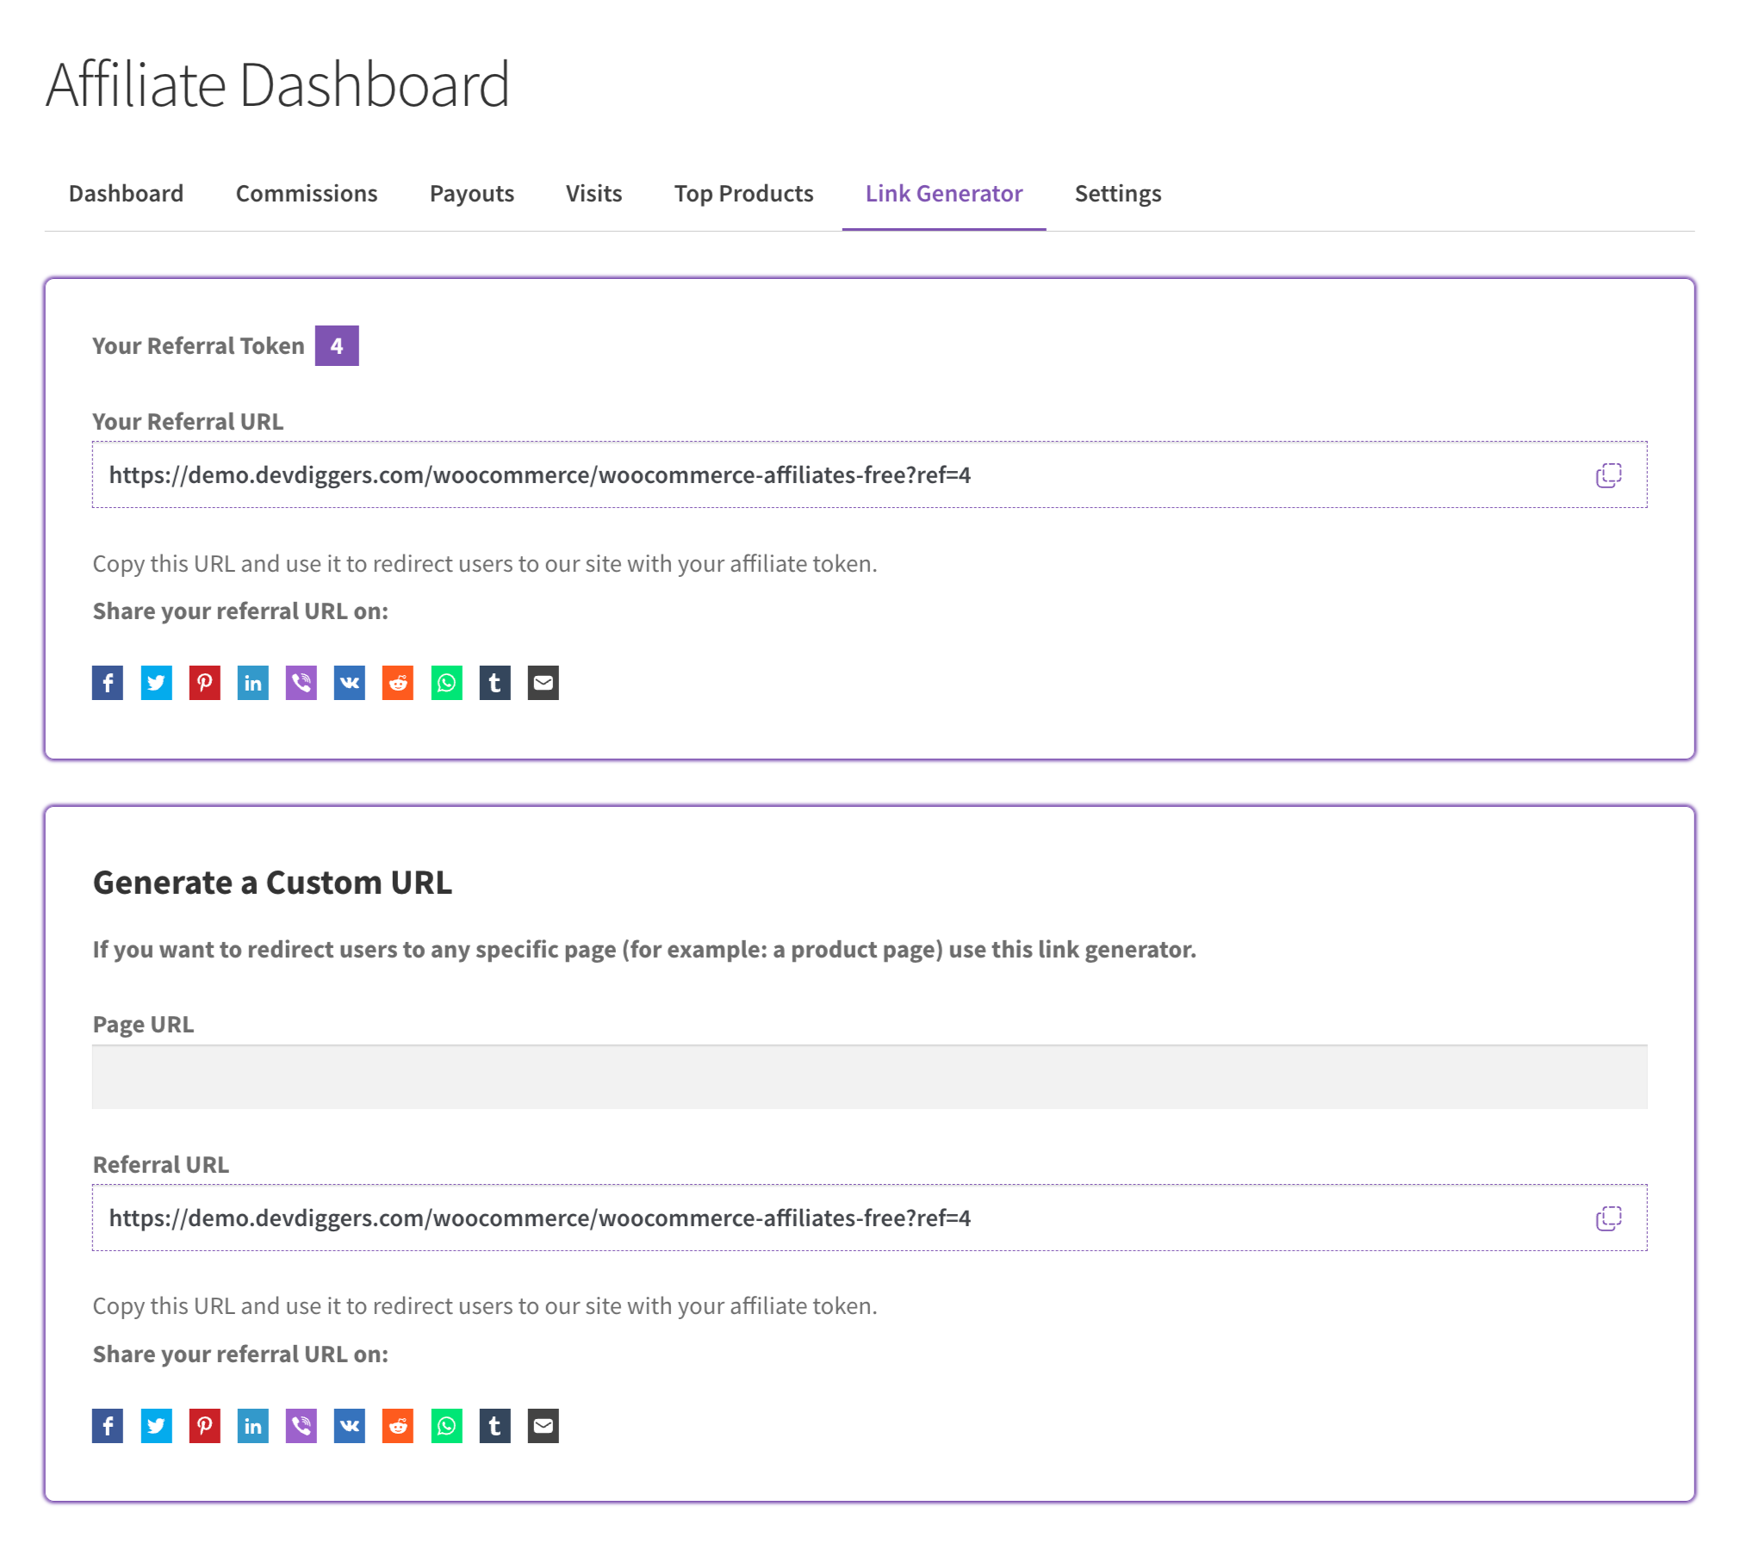Click the LinkedIn share icon

point(253,681)
